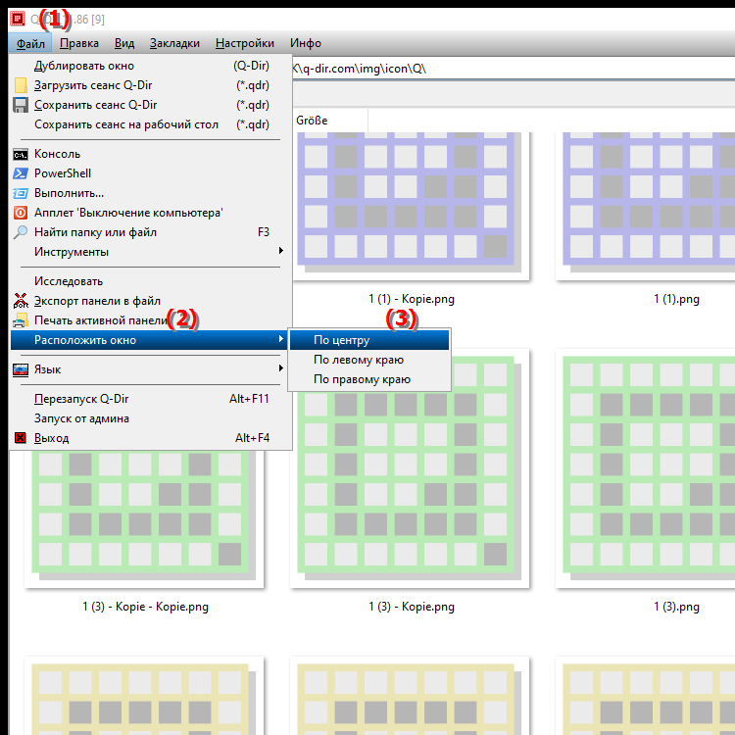Image resolution: width=735 pixels, height=735 pixels.
Task: Click the folder icon beside Загрузить сеанс Q-Dir
Action: click(21, 85)
